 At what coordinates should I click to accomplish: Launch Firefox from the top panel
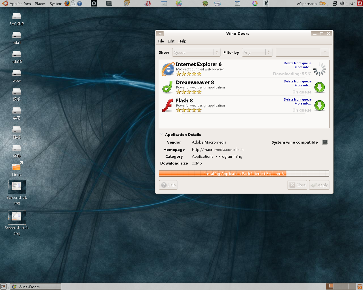tap(67, 3)
